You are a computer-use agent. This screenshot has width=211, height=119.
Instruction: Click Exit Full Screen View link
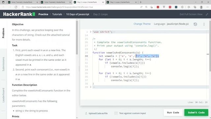(191, 14)
